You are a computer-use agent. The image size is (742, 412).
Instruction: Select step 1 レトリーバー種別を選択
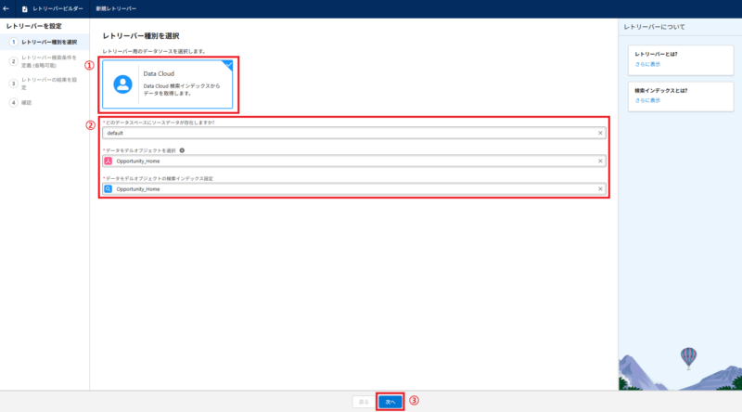(x=48, y=42)
